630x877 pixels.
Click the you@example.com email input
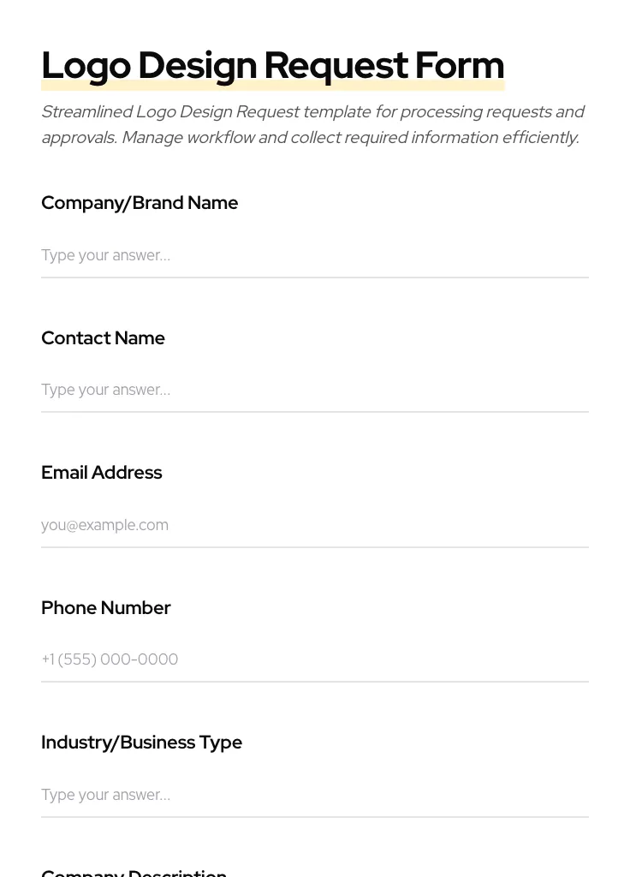[x=314, y=525]
